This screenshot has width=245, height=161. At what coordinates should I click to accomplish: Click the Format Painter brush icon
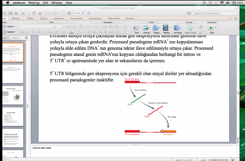pyautogui.click(x=40, y=13)
